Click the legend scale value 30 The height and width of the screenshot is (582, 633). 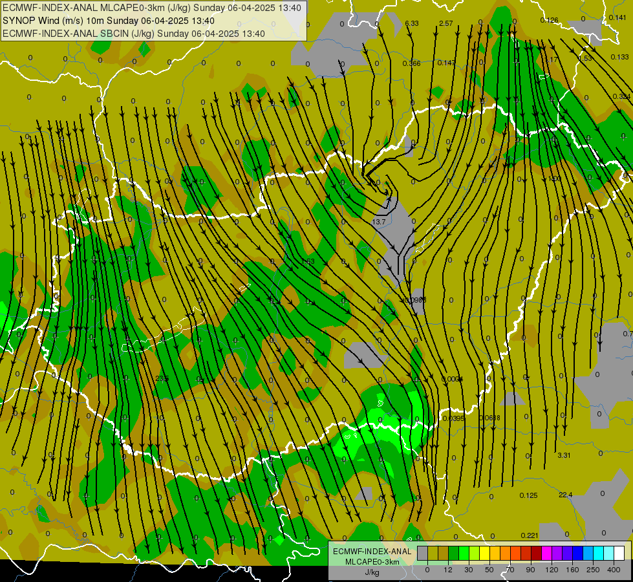[x=469, y=570]
